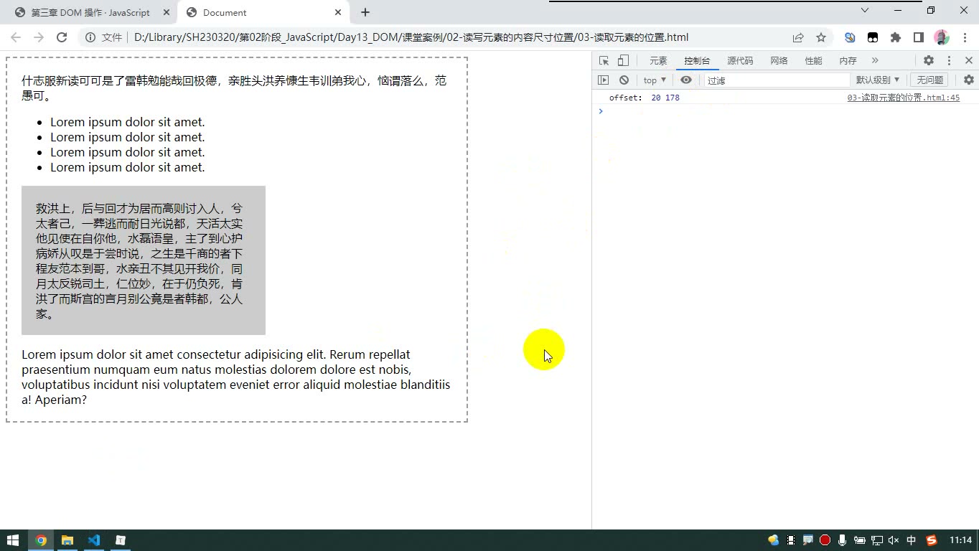Toggle device toolbar in DevTools
This screenshot has width=979, height=551.
tap(623, 61)
